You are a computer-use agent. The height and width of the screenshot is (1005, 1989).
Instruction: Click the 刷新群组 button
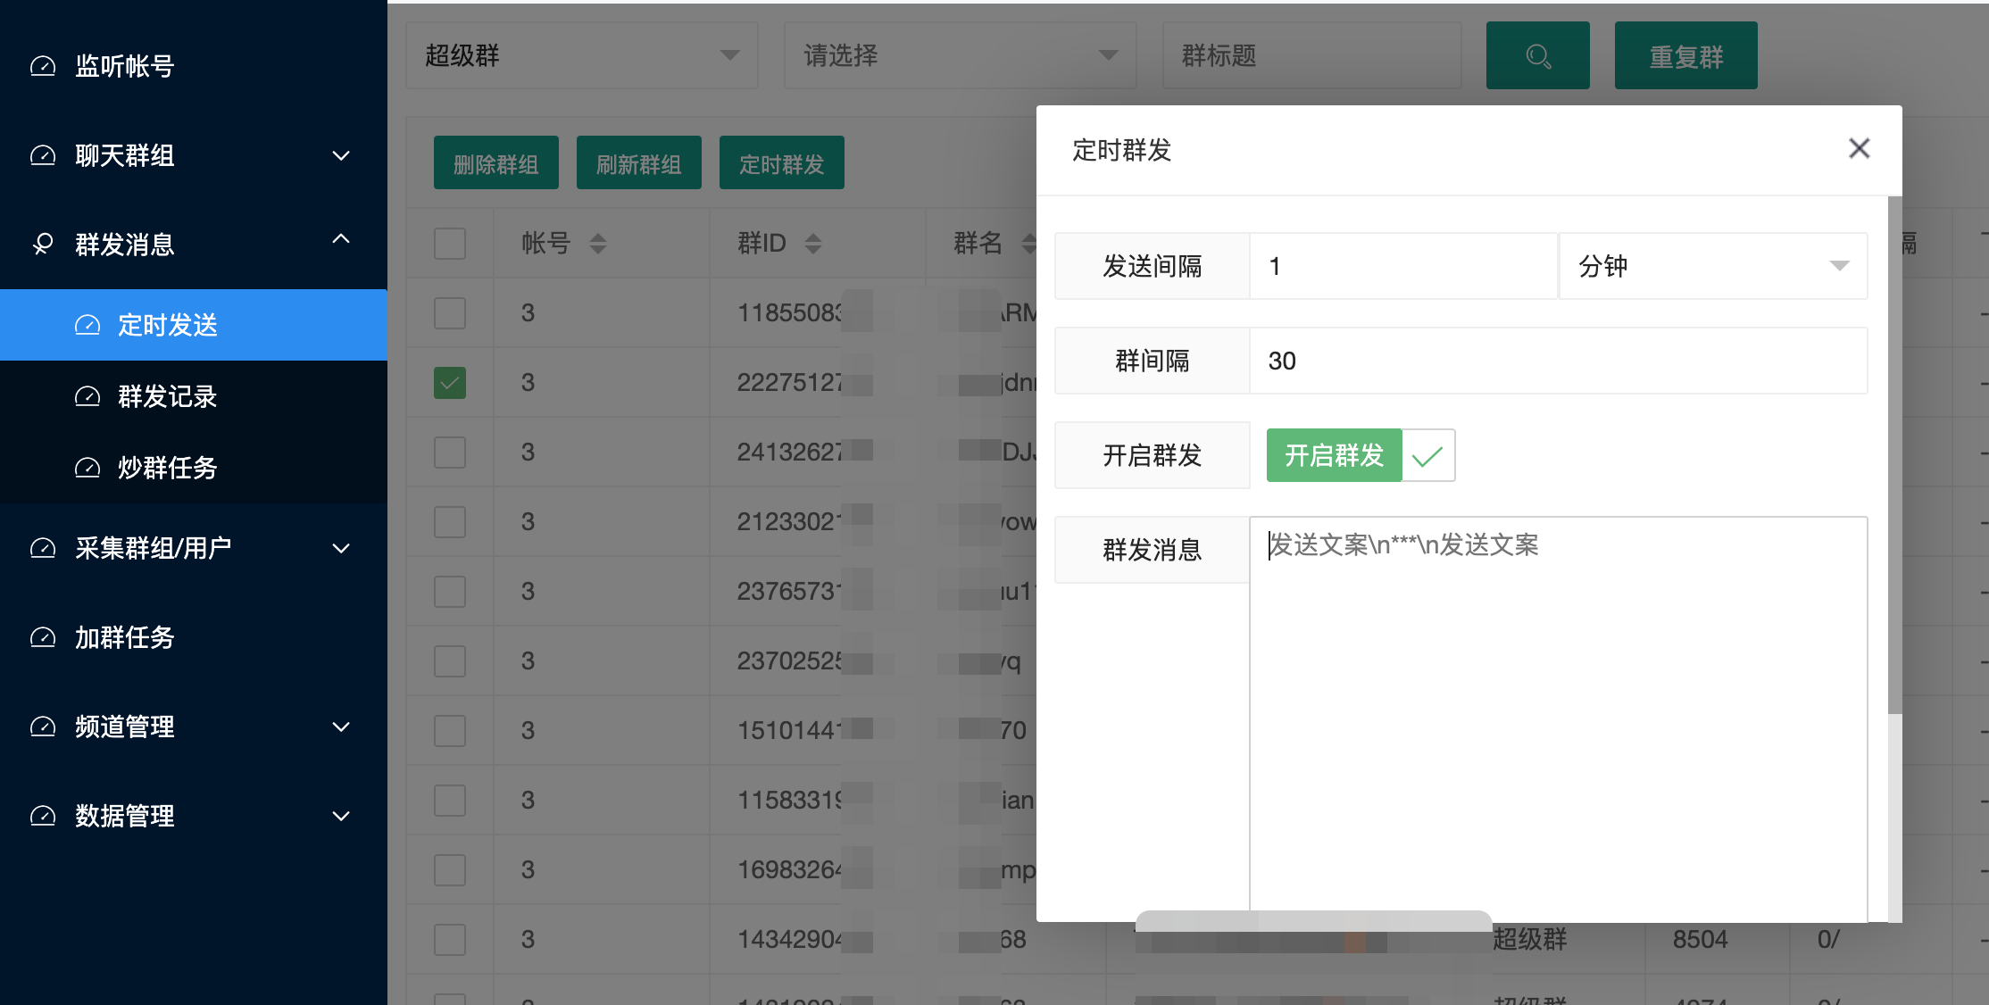click(x=639, y=162)
